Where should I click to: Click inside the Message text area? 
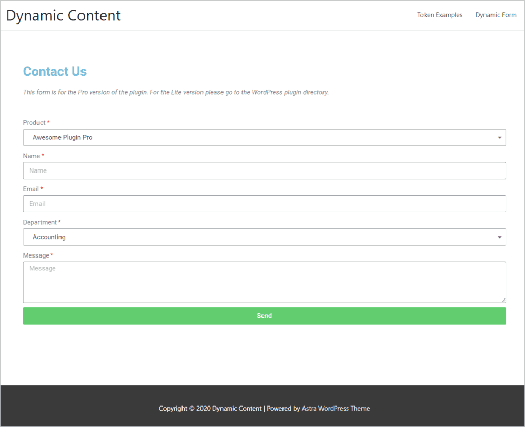[264, 282]
